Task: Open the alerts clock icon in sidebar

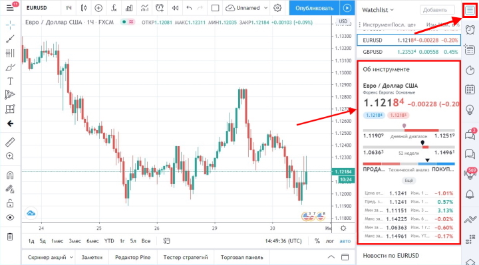Action: point(470,30)
